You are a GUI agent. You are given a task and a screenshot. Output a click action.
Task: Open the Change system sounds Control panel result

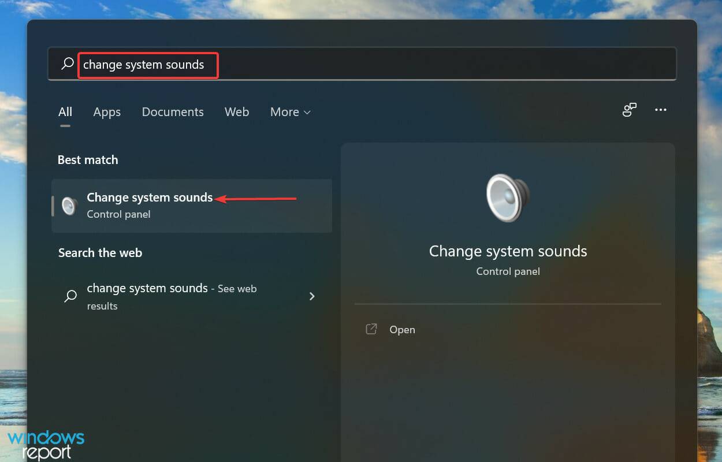point(150,198)
